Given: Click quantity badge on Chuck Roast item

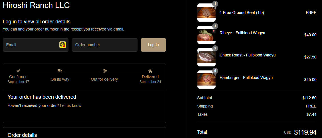Looking at the screenshot, I should pos(215,48).
